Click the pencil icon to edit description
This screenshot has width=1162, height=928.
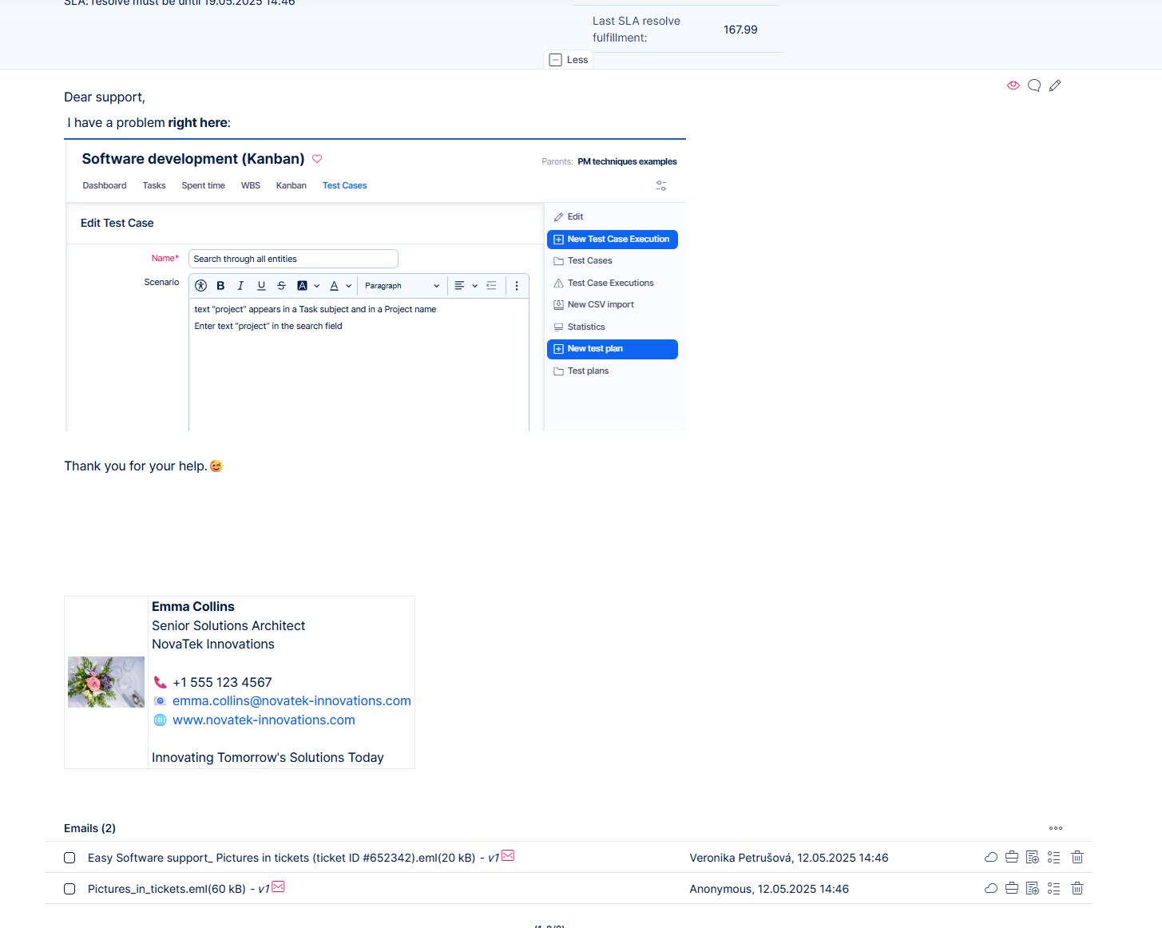point(1055,85)
